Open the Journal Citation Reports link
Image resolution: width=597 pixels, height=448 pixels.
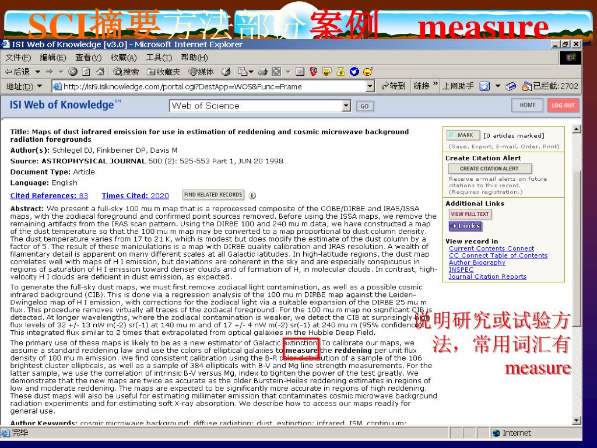[487, 276]
